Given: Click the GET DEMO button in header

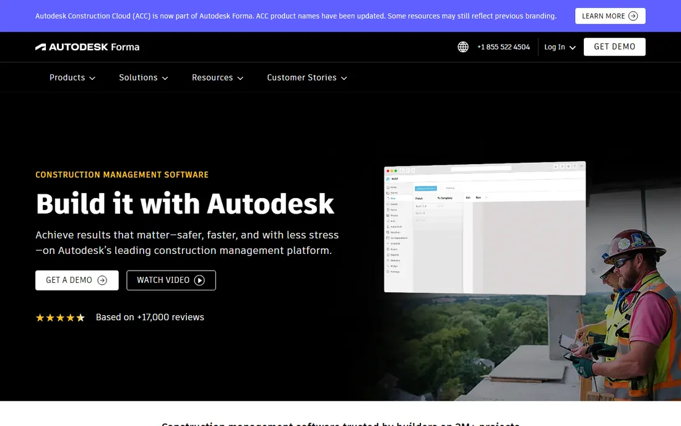Looking at the screenshot, I should coord(615,47).
